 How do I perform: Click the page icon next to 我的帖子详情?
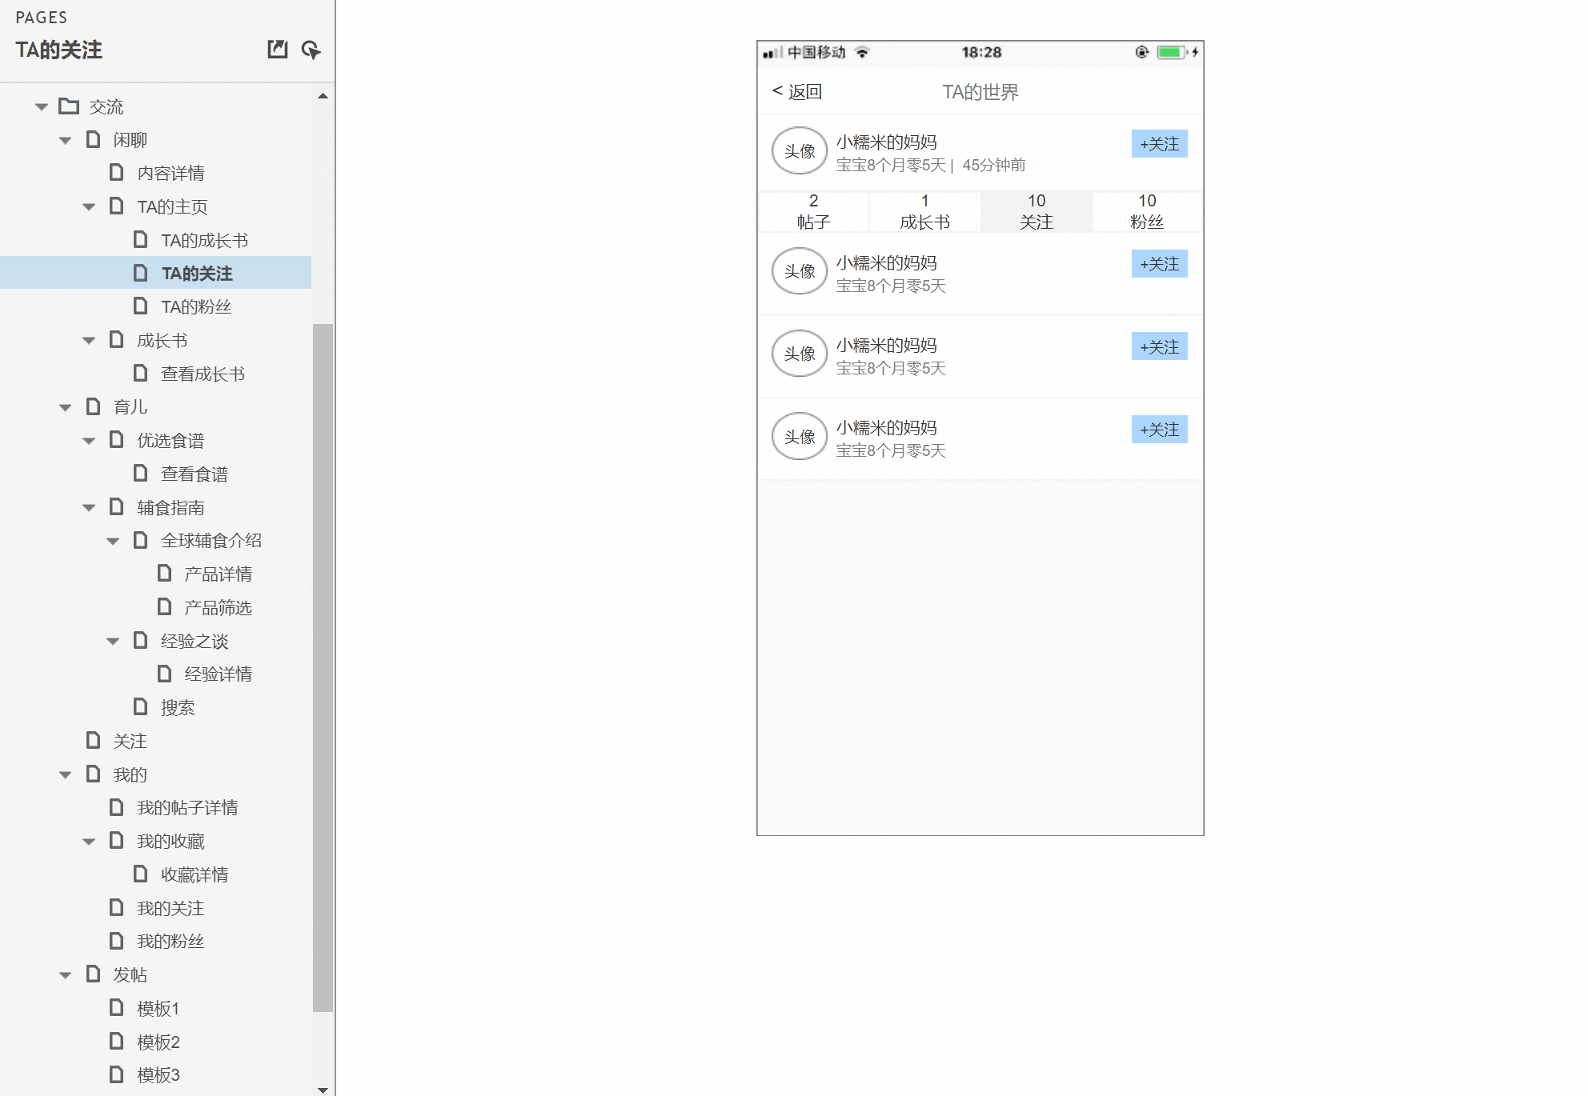pyautogui.click(x=117, y=806)
